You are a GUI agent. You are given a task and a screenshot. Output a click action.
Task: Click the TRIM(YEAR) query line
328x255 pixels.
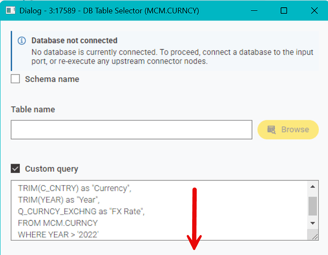pyautogui.click(x=60, y=200)
